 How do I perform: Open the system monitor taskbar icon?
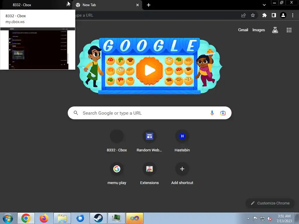pyautogui.click(x=116, y=218)
